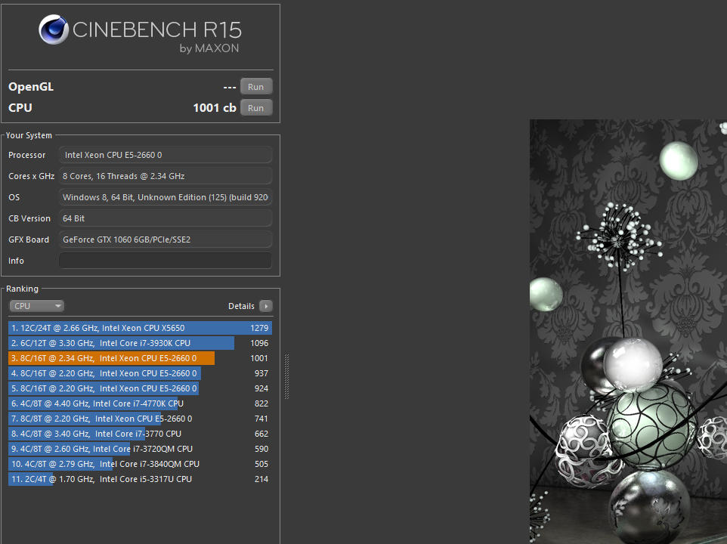Screen dimensions: 727x544
Task: Click the OS field showing Windows 8
Action: point(166,197)
